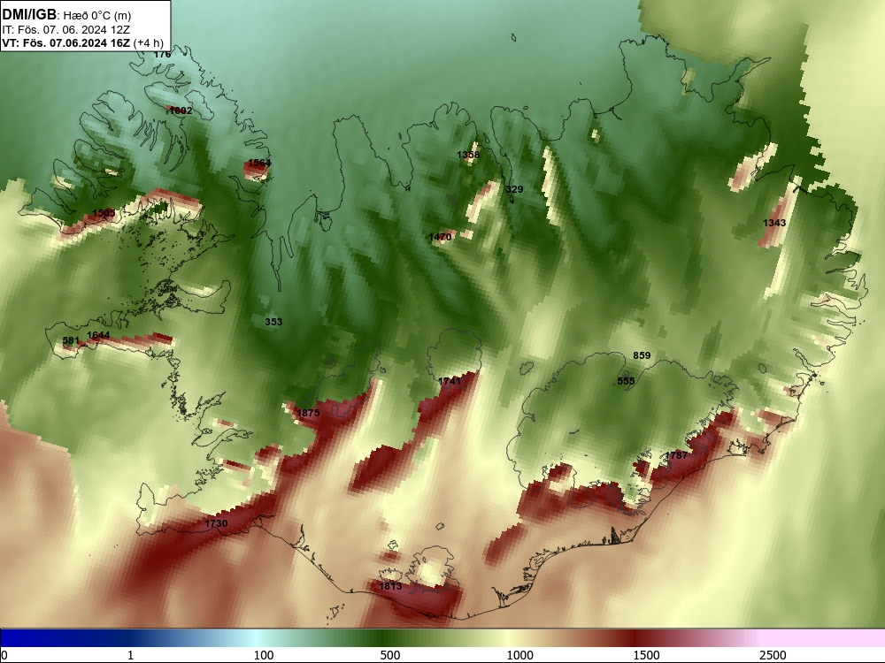
Task: Click the color scale label 0
Action: tap(4, 654)
